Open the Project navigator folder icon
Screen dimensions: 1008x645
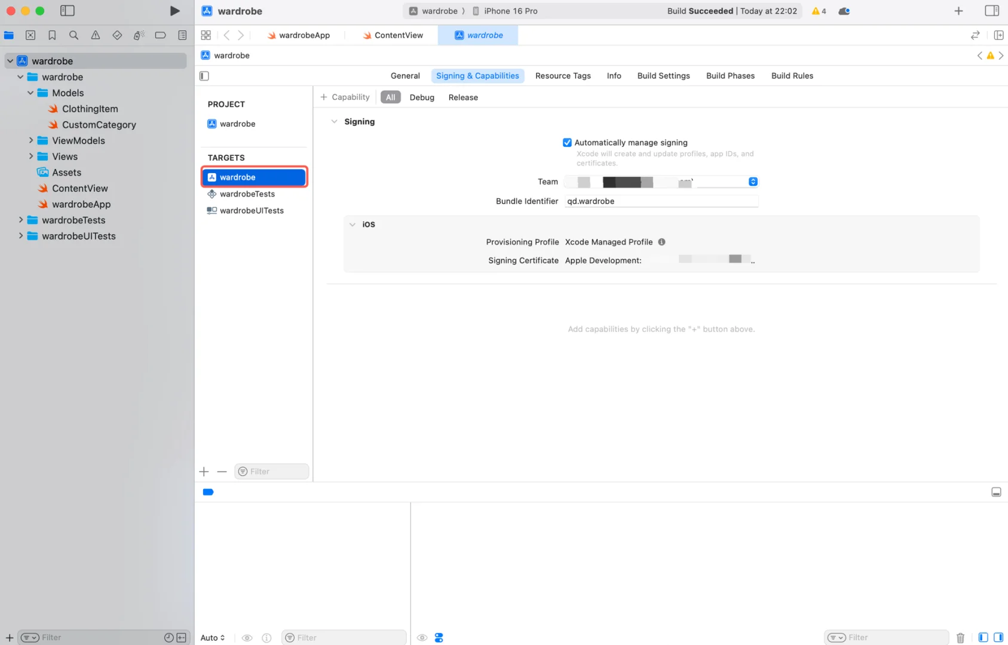tap(9, 35)
